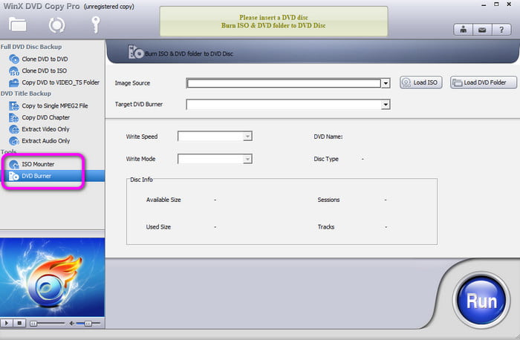Stop preview playback with stop button

(x=19, y=323)
